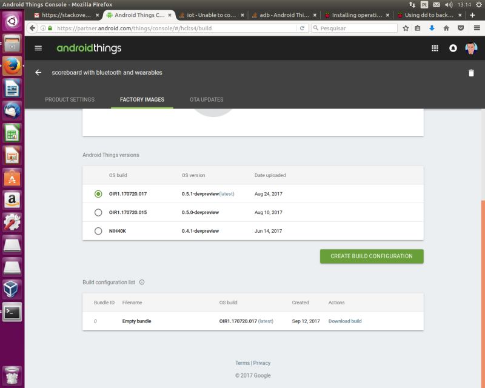Switch to OTA Updates tab

click(x=206, y=99)
